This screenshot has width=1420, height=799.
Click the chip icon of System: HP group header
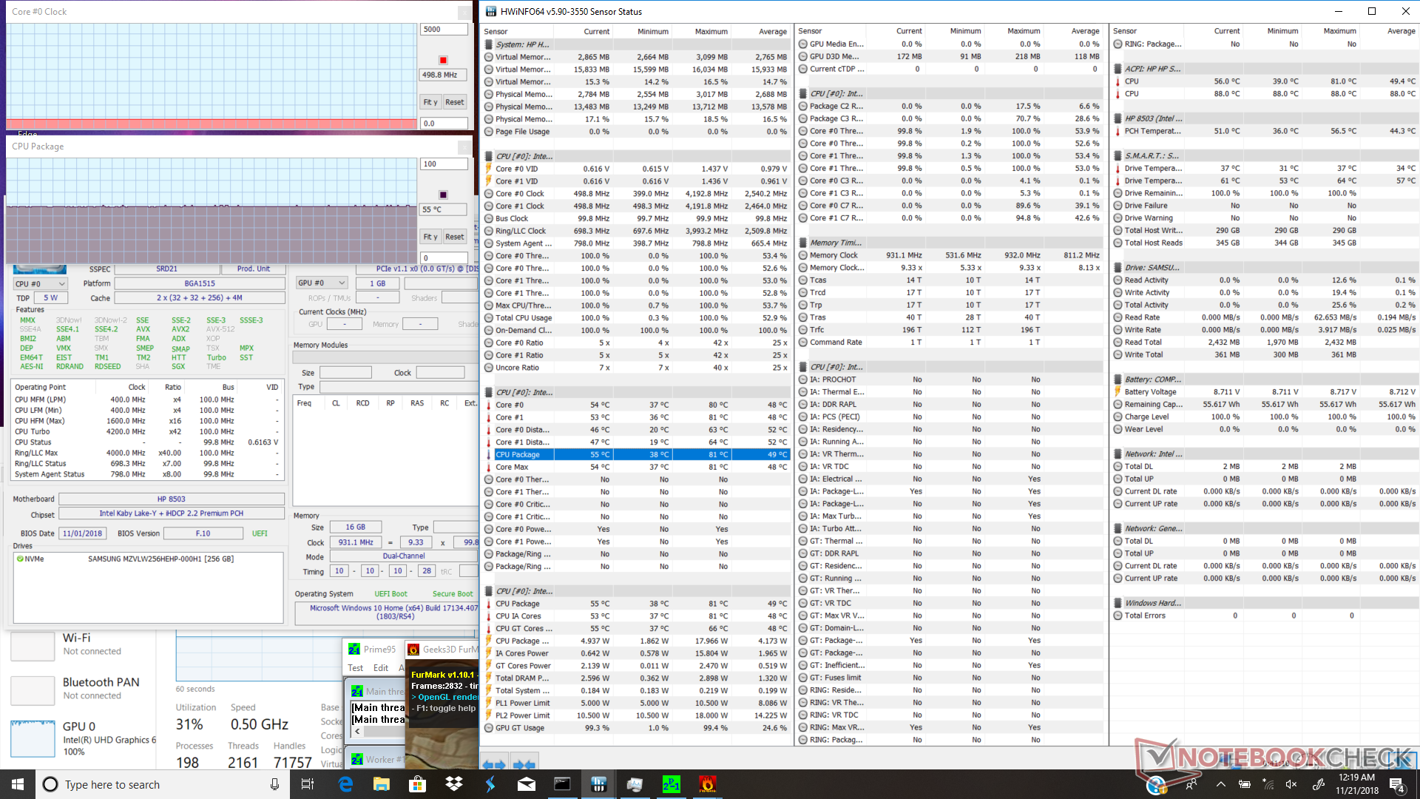[x=488, y=44]
